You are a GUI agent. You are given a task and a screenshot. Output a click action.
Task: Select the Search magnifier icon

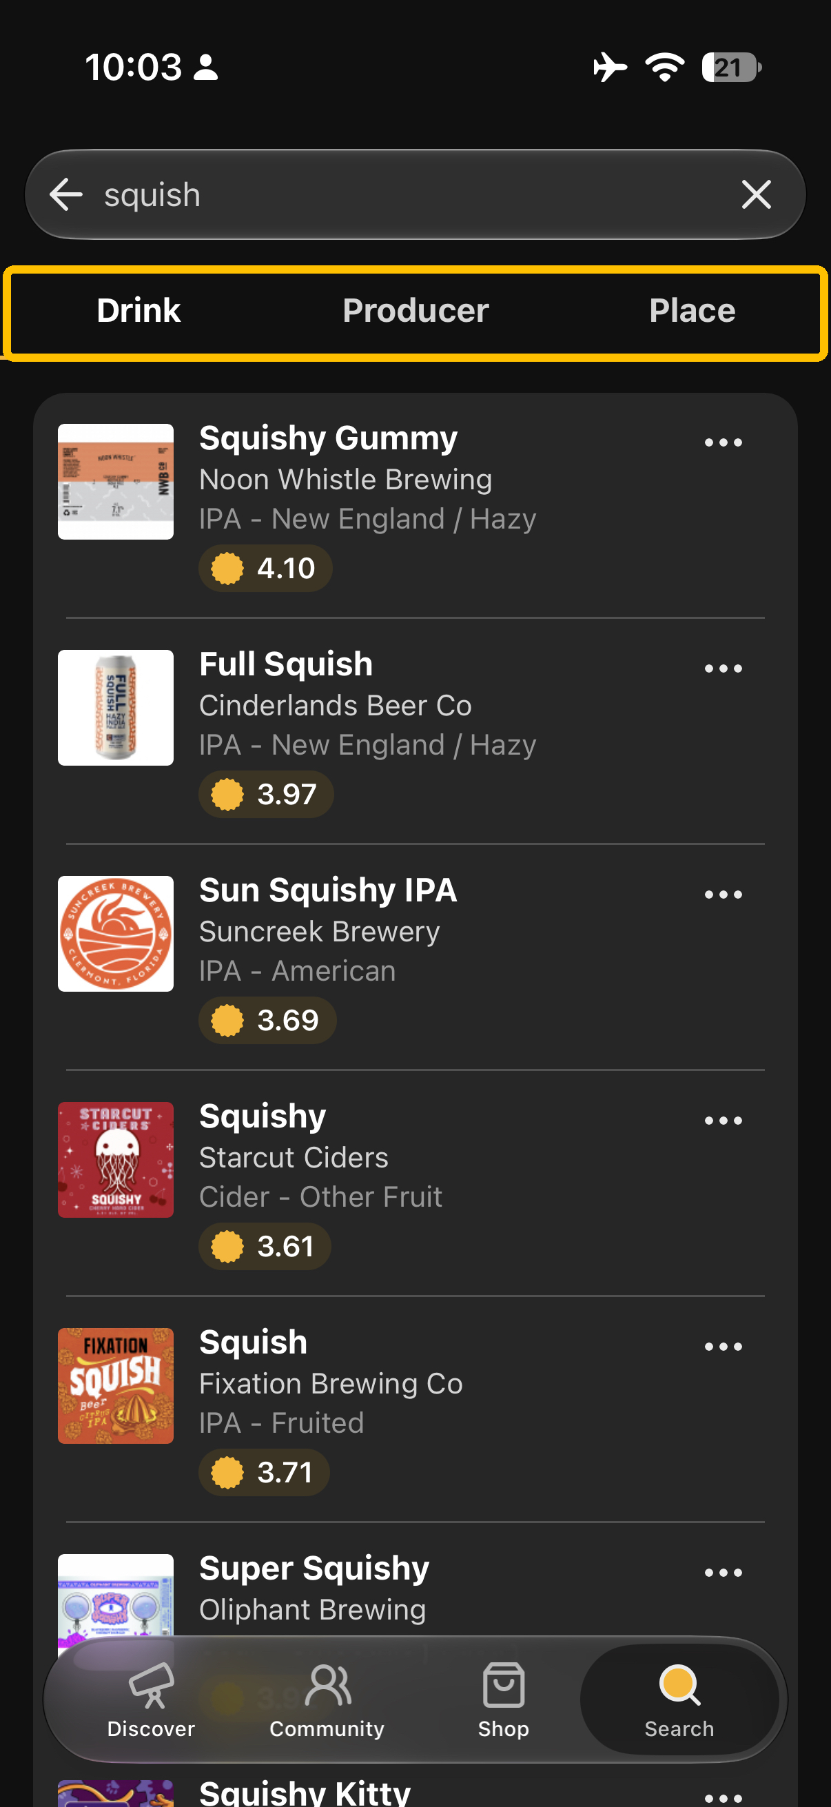pyautogui.click(x=679, y=1684)
